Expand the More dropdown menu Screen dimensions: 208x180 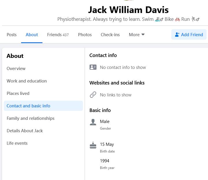(136, 34)
